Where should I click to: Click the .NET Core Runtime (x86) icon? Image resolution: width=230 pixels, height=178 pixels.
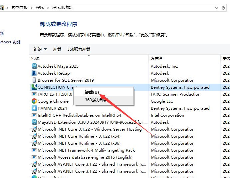(34, 143)
